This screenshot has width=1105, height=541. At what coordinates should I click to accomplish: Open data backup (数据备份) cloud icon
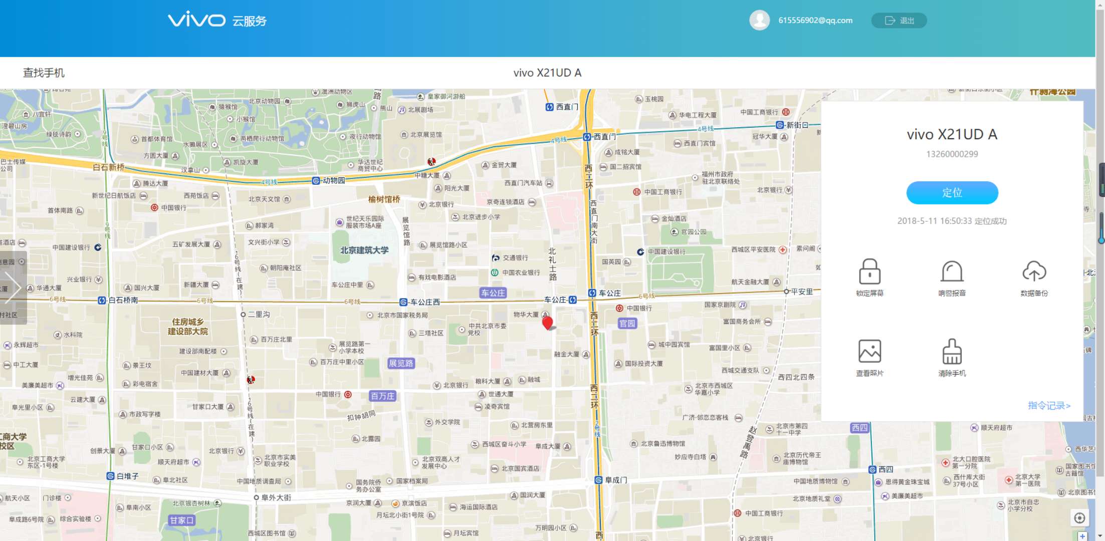coord(1034,273)
